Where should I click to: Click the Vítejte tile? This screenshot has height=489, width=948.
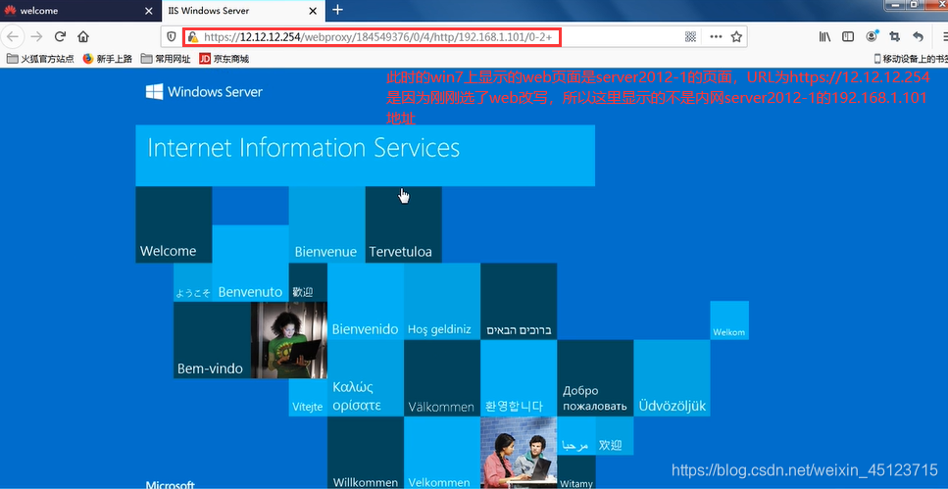click(308, 397)
